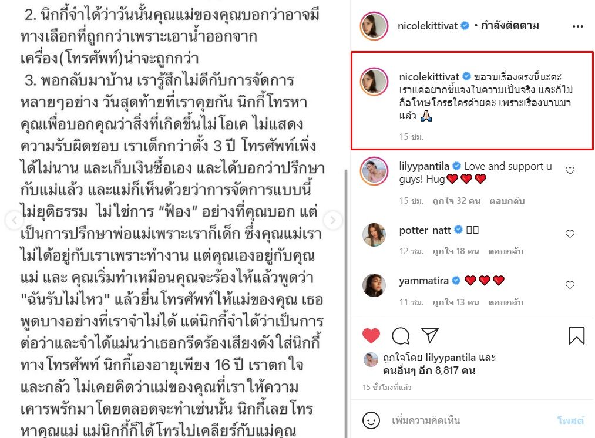This screenshot has width=595, height=438.
Task: Go to next image with right arrow
Action: 333,220
